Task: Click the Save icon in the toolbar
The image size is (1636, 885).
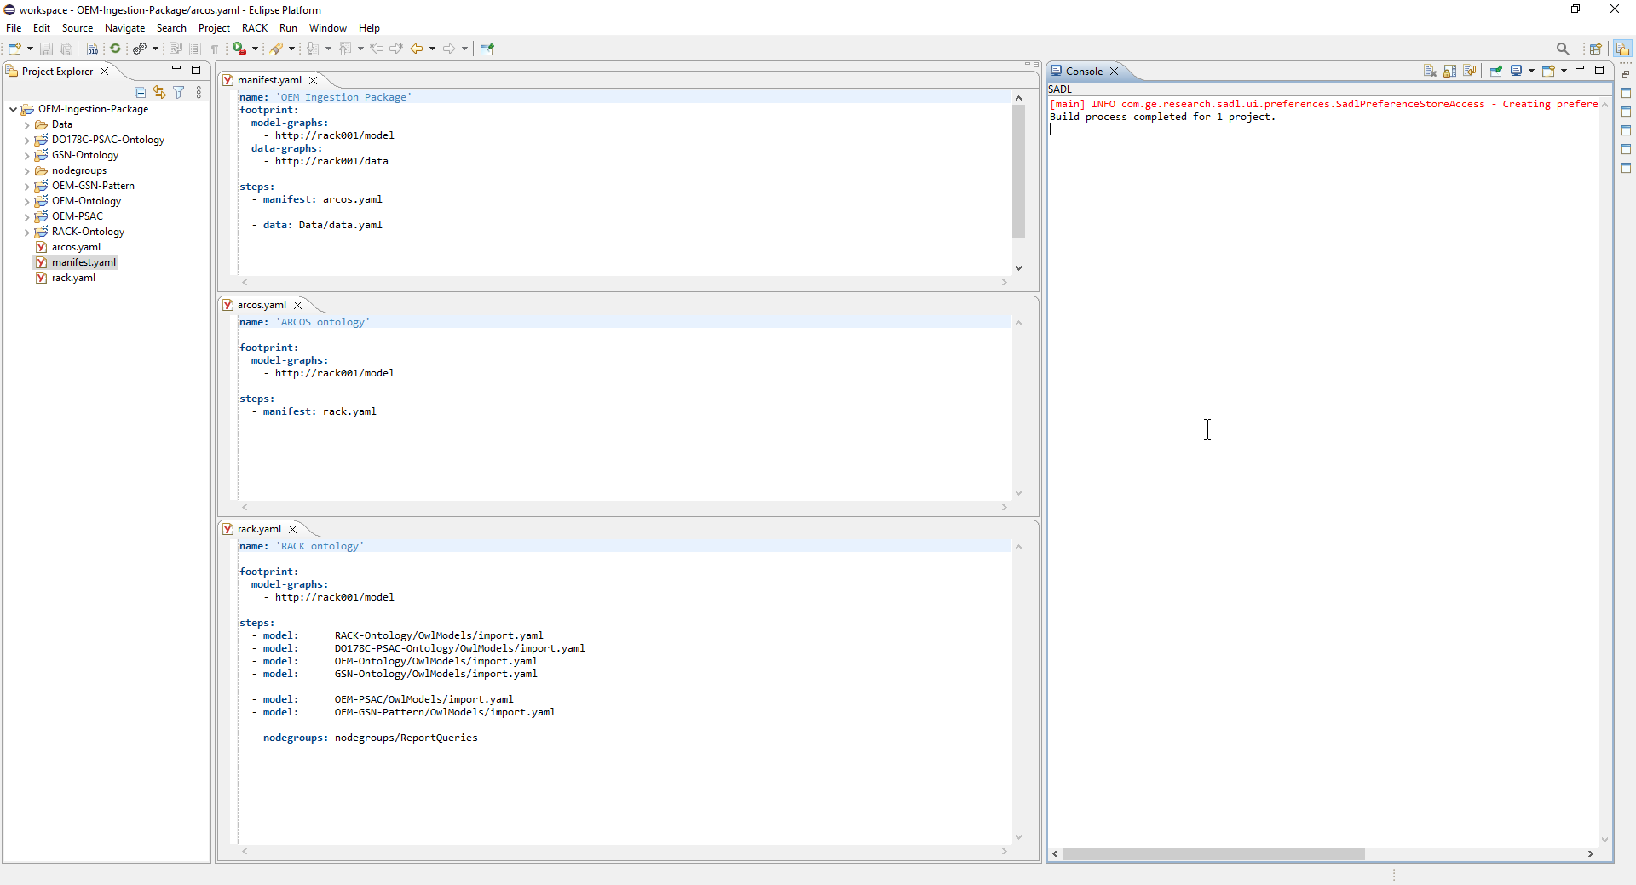Action: 46,49
